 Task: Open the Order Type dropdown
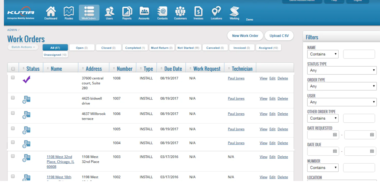pos(342,86)
